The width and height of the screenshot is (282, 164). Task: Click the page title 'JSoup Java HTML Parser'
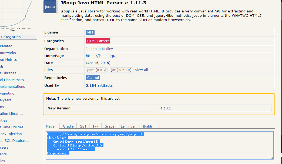click(x=92, y=3)
